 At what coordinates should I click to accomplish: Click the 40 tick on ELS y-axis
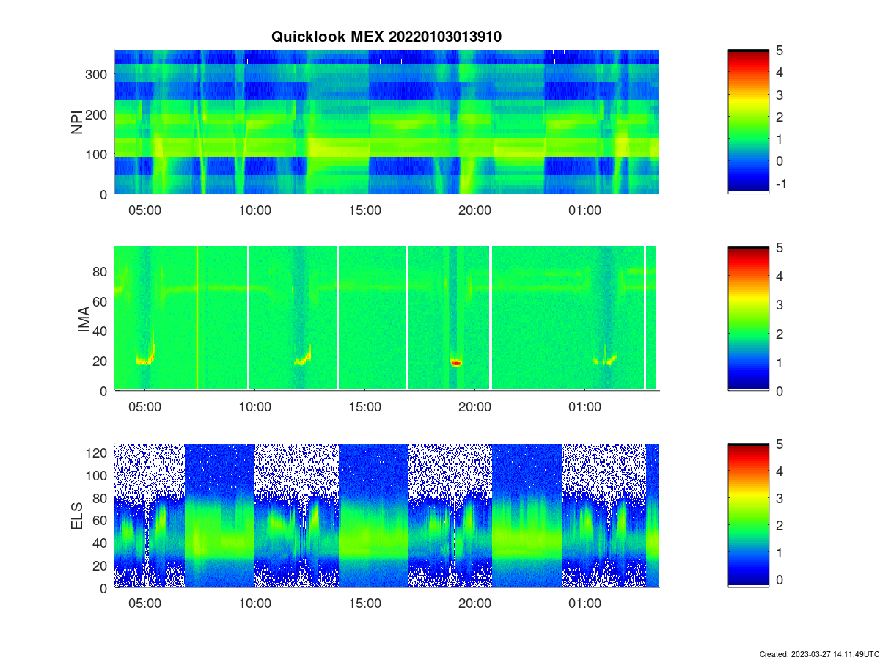pos(101,543)
